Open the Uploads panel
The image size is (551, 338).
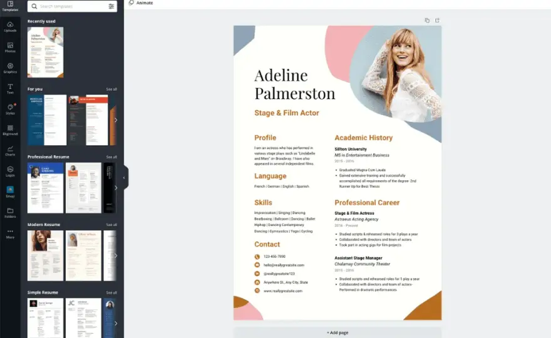tap(10, 27)
